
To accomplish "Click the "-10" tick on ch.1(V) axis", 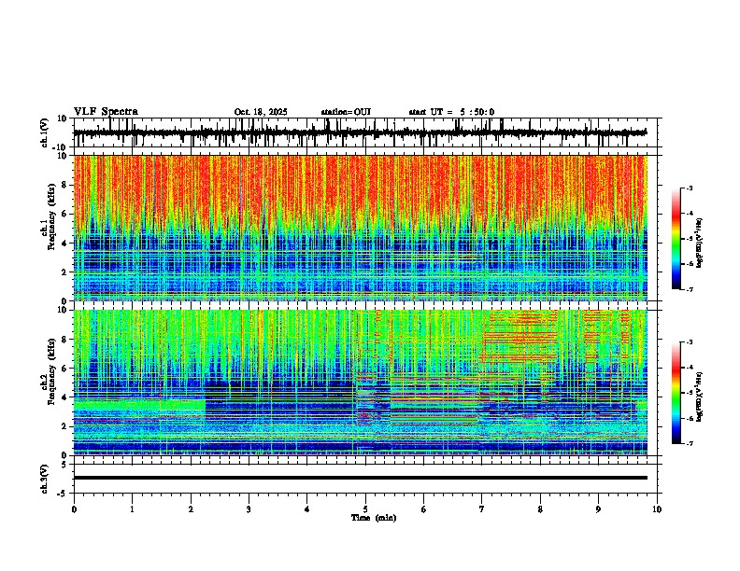I will (x=61, y=147).
